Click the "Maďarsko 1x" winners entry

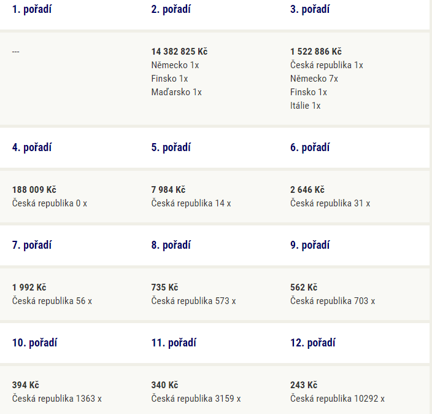tap(176, 92)
